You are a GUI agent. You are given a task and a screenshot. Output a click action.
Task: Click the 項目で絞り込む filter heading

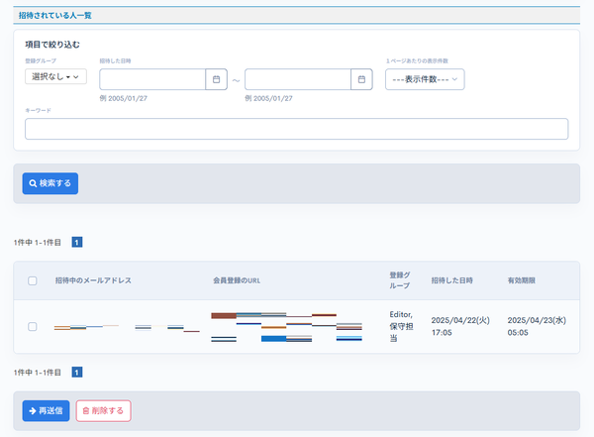tap(52, 45)
